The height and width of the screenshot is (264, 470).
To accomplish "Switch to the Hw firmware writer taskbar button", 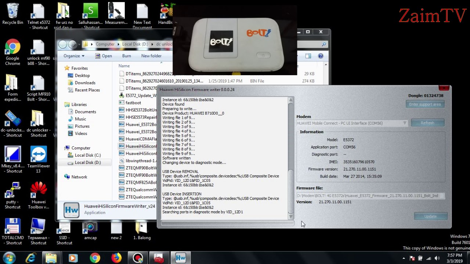I will click(x=180, y=258).
